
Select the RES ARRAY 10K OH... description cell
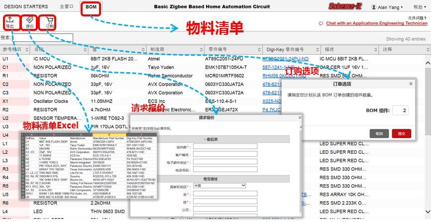(x=344, y=195)
